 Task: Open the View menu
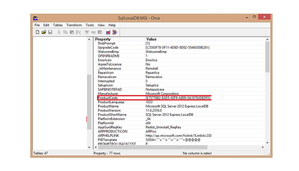pyautogui.click(x=101, y=25)
